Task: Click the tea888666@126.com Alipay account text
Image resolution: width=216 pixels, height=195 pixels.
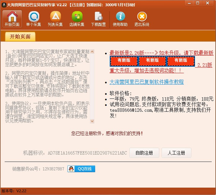Action: coord(131,110)
